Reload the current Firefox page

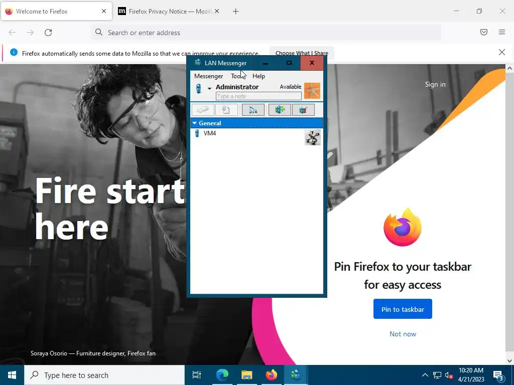[x=48, y=33]
